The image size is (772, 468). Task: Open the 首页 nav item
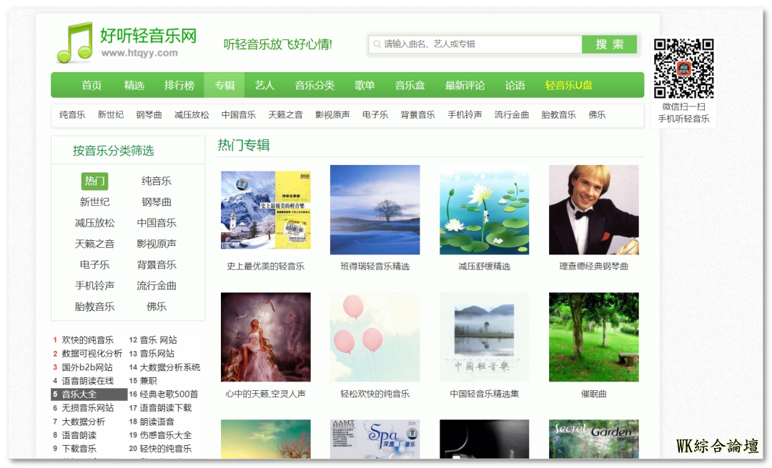(91, 85)
